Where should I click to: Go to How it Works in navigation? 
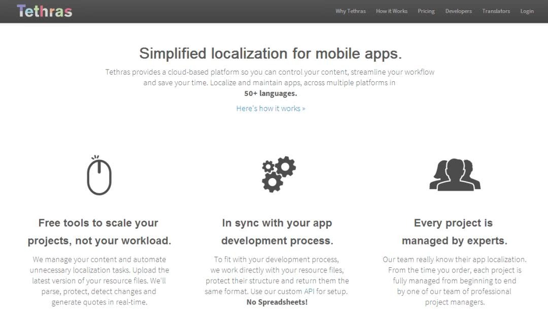[391, 11]
